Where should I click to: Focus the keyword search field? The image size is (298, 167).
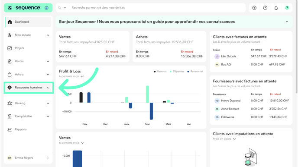(157, 8)
